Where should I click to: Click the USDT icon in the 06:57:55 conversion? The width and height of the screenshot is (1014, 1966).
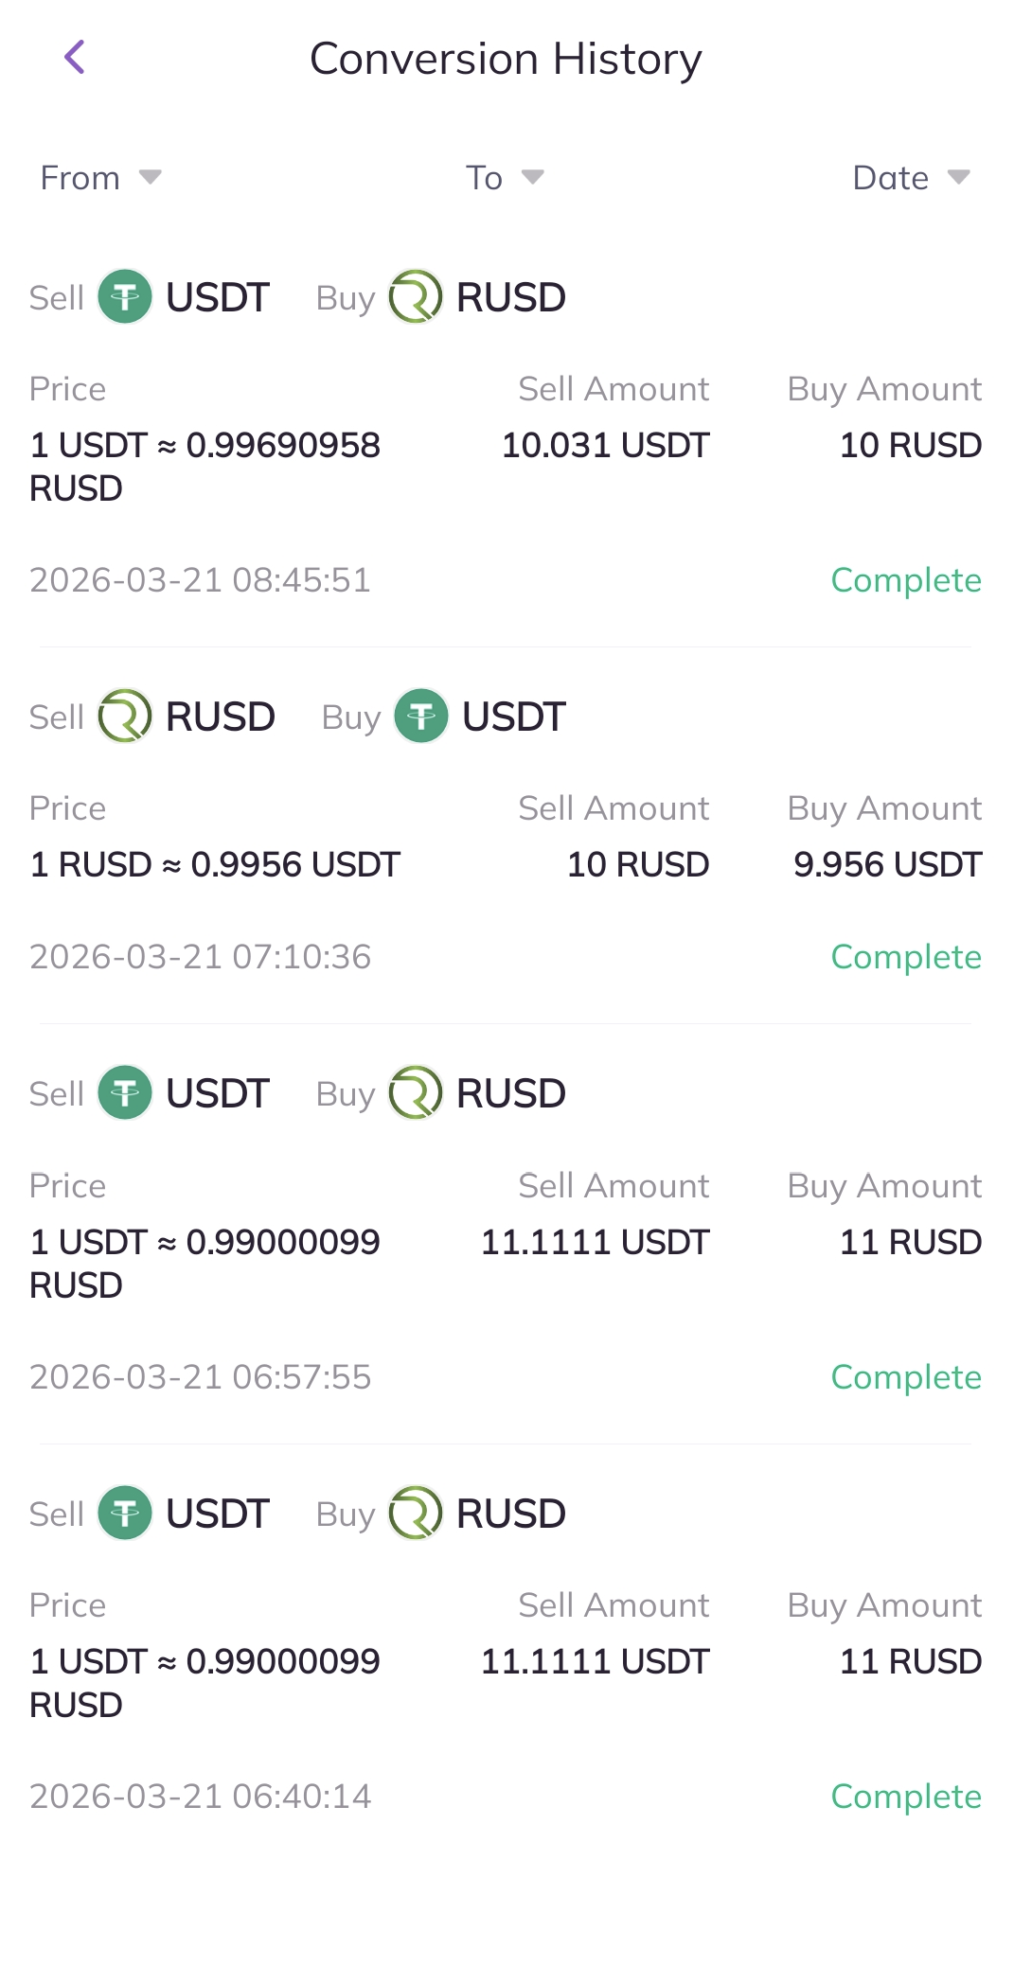[125, 1093]
